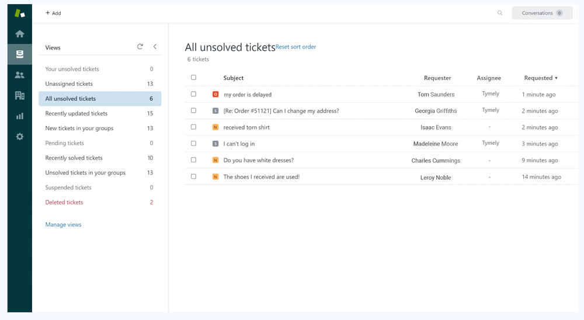
Task: Open 'received torn shirt' ticket
Action: 246,127
